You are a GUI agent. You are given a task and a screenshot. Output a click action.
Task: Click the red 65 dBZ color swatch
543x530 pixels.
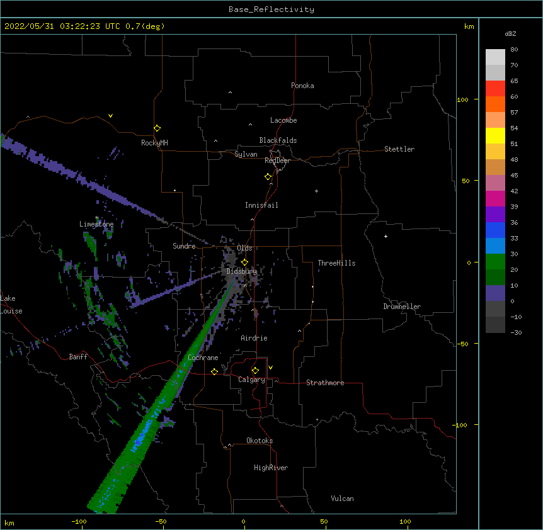[495, 89]
